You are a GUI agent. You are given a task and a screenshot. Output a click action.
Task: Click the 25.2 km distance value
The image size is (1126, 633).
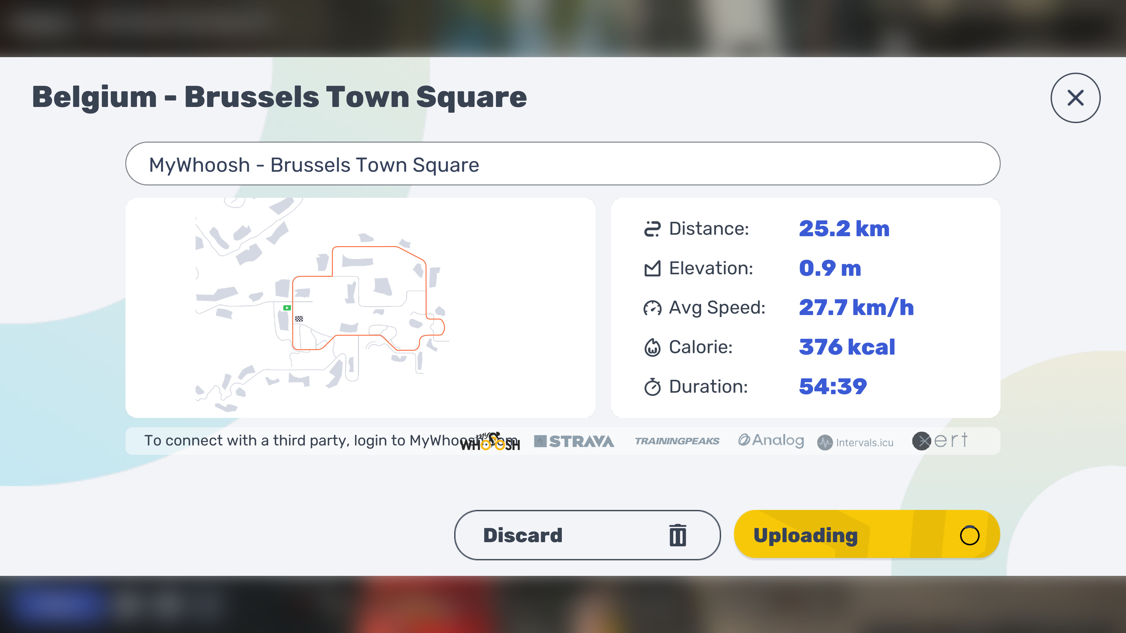click(x=844, y=229)
